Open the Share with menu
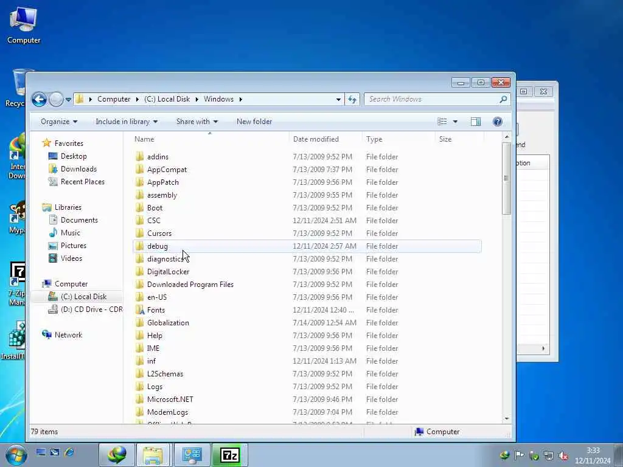Image resolution: width=623 pixels, height=467 pixels. (197, 122)
